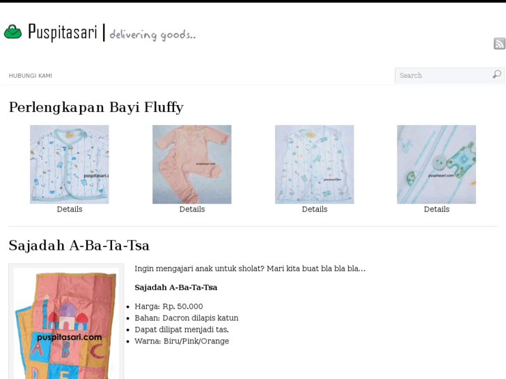
Task: Click Details under the fabric closeup
Action: tap(436, 209)
